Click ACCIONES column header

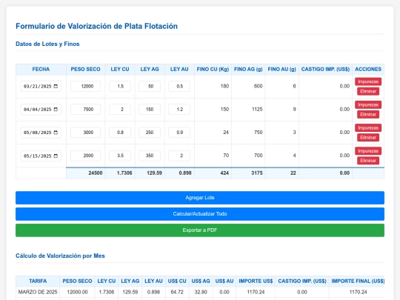[368, 69]
